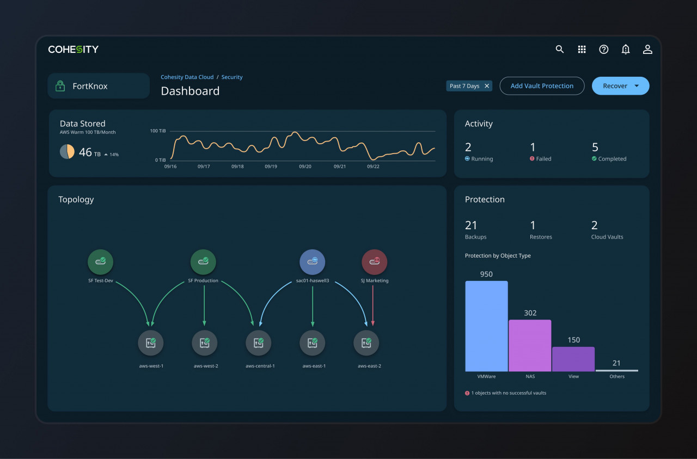Select the aws-central-1 vault node

[259, 342]
